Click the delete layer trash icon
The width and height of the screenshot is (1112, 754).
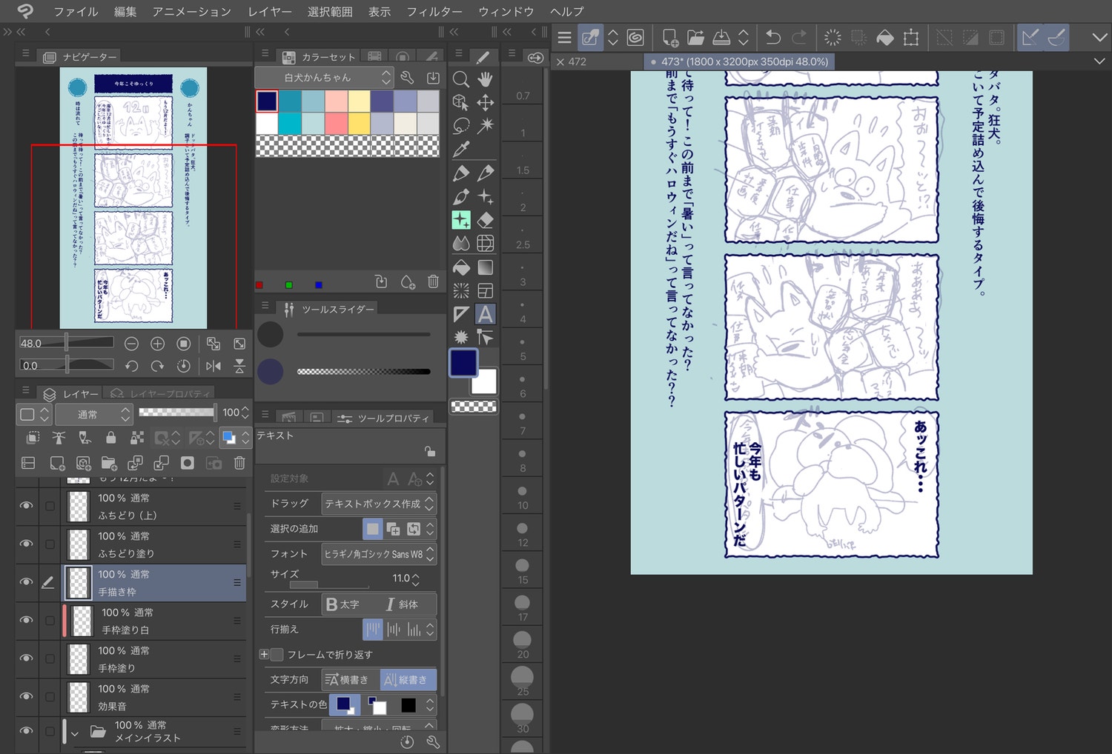point(239,463)
